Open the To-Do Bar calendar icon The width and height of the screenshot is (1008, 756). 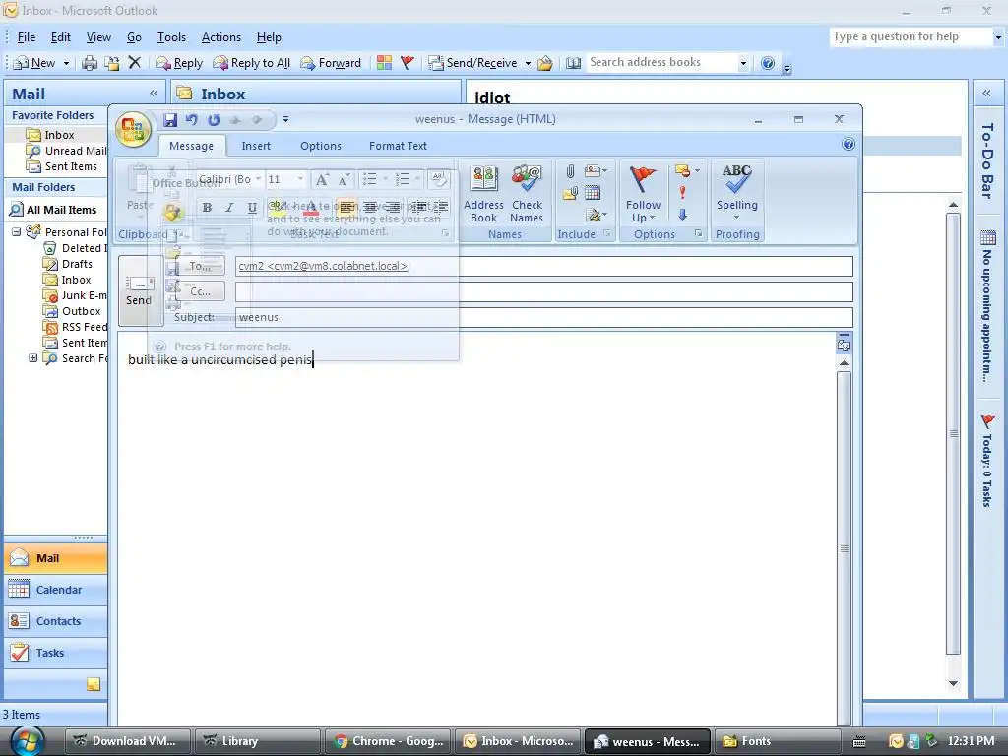click(x=988, y=238)
